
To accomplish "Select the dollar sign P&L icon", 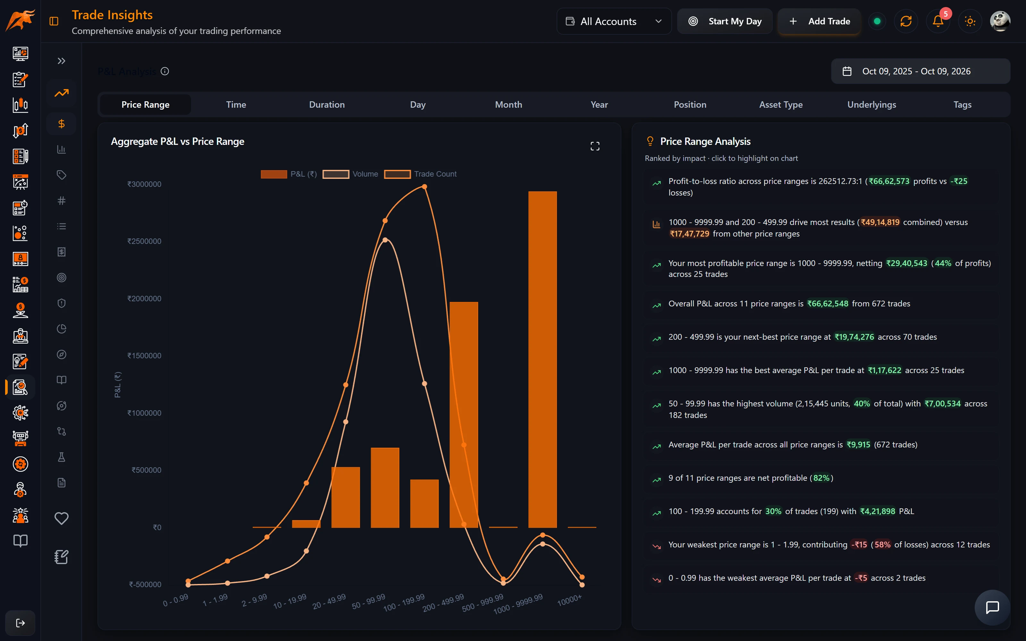I will (x=62, y=124).
